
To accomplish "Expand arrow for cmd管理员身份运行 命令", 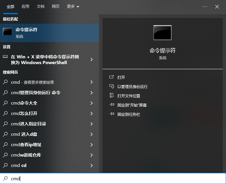I will (x=91, y=93).
